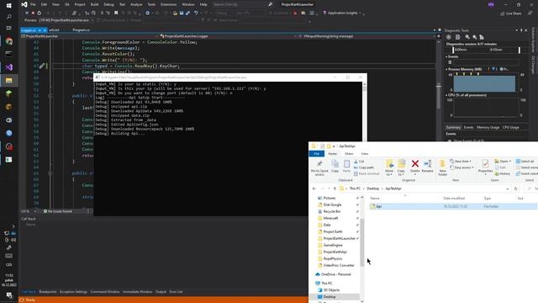538x303 pixels.
Task: Click History button in Explorer Open group
Action: tap(503, 174)
